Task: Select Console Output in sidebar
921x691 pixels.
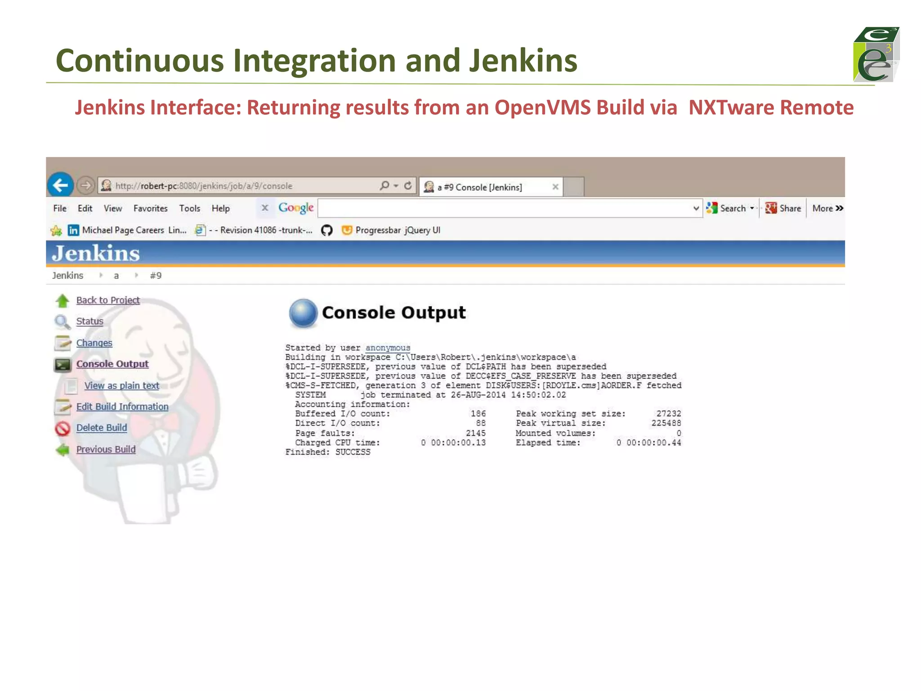Action: [x=112, y=364]
